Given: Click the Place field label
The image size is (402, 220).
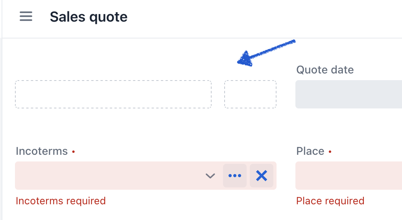Looking at the screenshot, I should coord(310,151).
